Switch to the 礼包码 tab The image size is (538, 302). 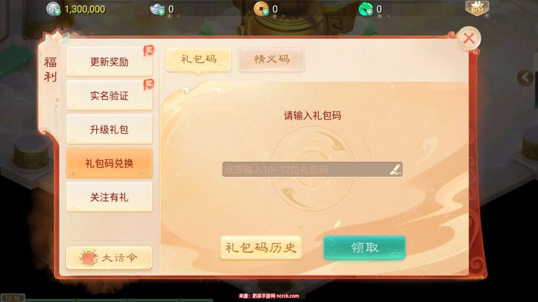tap(198, 59)
